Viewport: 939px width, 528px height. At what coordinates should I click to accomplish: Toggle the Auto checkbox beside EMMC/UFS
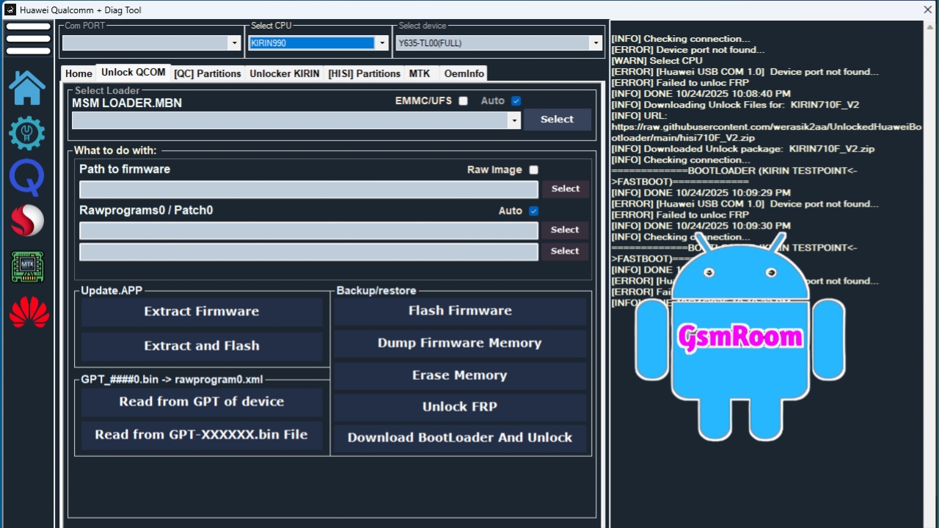[516, 101]
